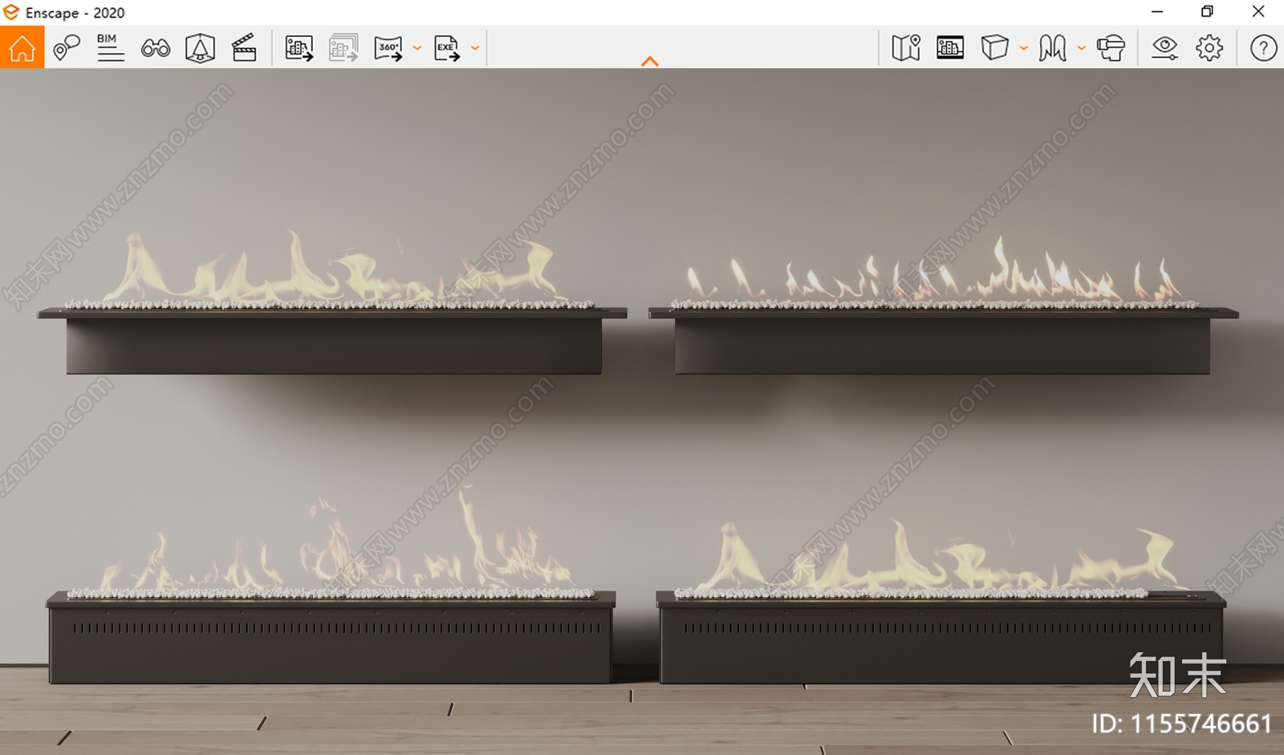Click the EXE standalone export icon
The image size is (1284, 755).
(x=447, y=48)
